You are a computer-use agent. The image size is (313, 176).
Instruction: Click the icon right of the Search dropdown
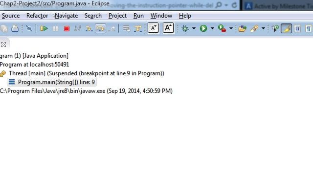(x=275, y=28)
